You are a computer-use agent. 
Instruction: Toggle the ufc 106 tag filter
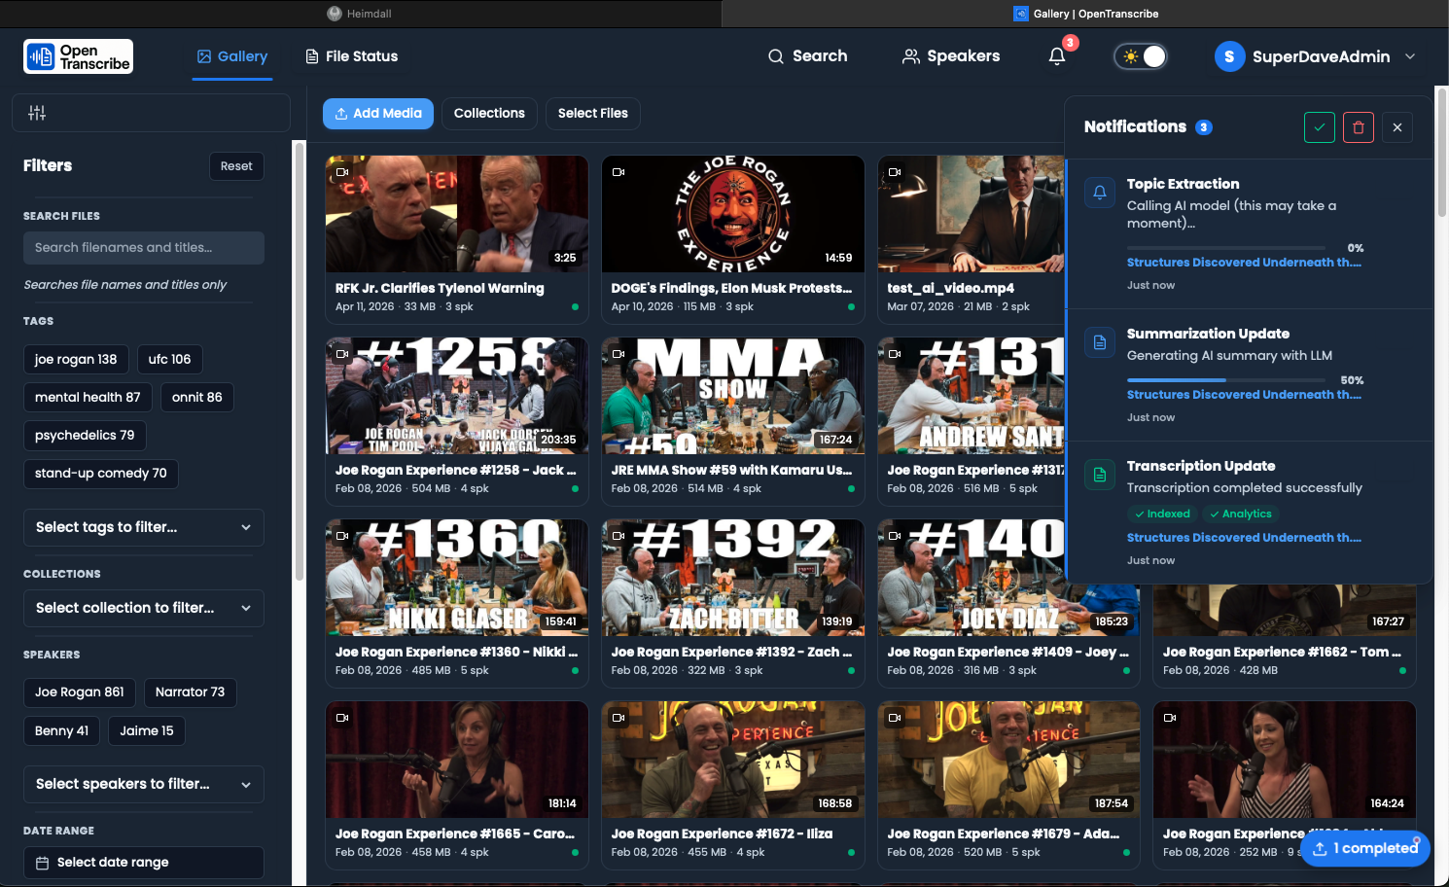(x=169, y=359)
